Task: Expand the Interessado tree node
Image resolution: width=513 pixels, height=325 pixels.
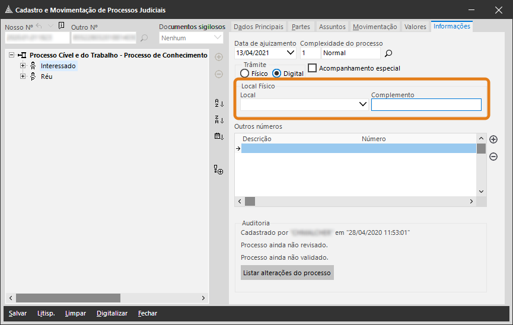Action: pyautogui.click(x=23, y=66)
